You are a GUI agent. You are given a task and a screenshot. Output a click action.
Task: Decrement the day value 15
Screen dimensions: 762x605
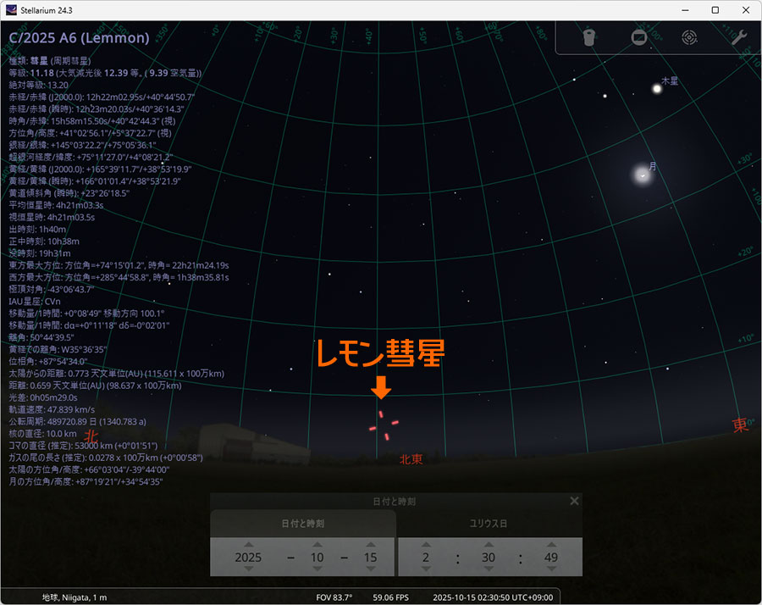coord(368,570)
